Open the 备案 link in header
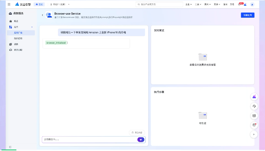Screen dimensions: 265x151 (225, 4)
